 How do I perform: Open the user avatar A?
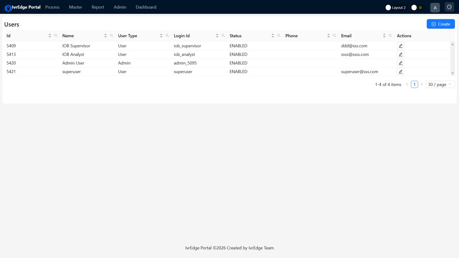pos(435,7)
